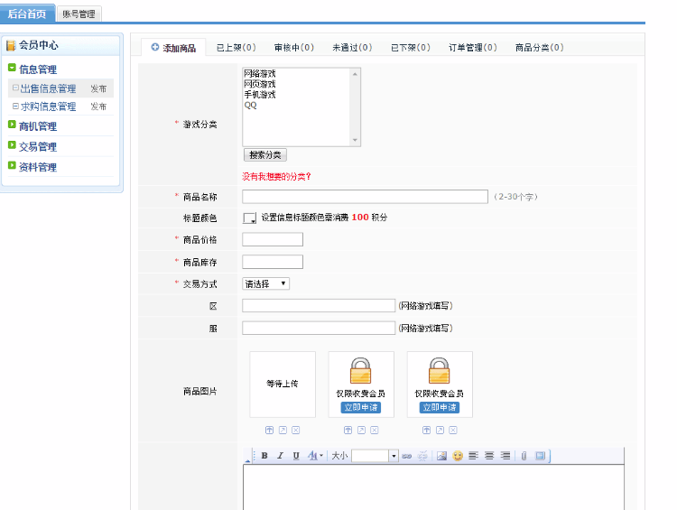677x510 pixels.
Task: Click the lock icon in third image slot
Action: (439, 370)
